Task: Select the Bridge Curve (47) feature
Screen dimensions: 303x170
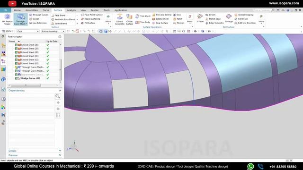Action: click(30, 78)
